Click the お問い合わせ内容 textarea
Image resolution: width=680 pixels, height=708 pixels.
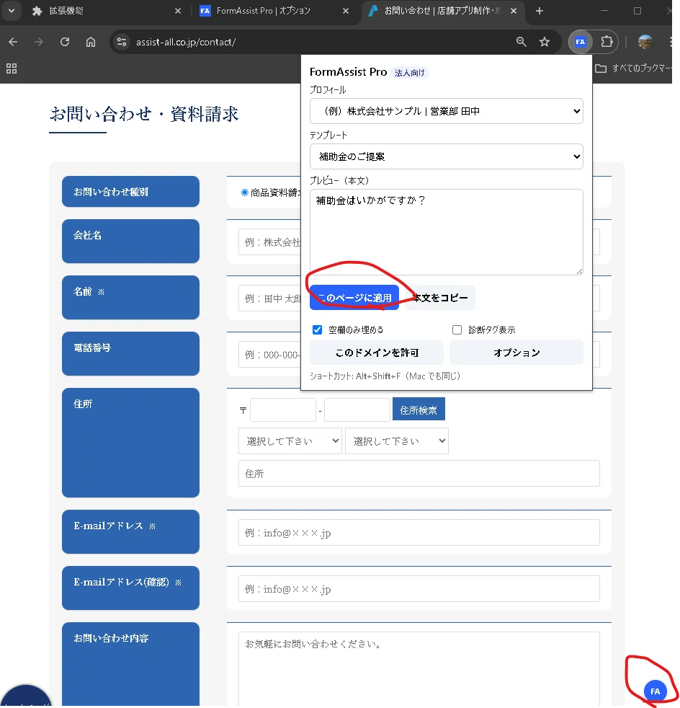[419, 669]
